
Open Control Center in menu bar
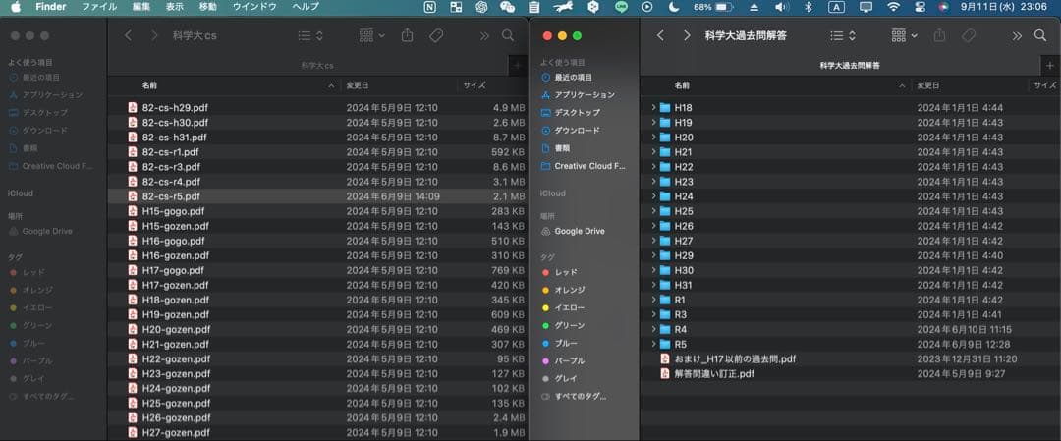click(921, 7)
